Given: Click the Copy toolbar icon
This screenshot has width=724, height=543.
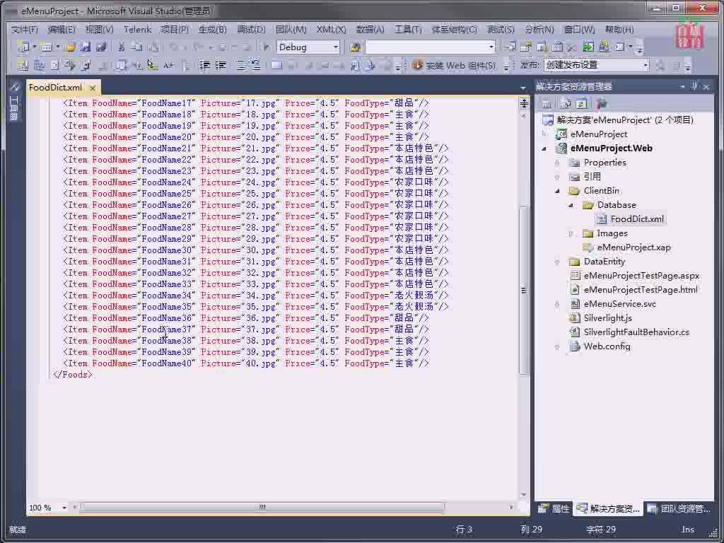Looking at the screenshot, I should tap(136, 47).
